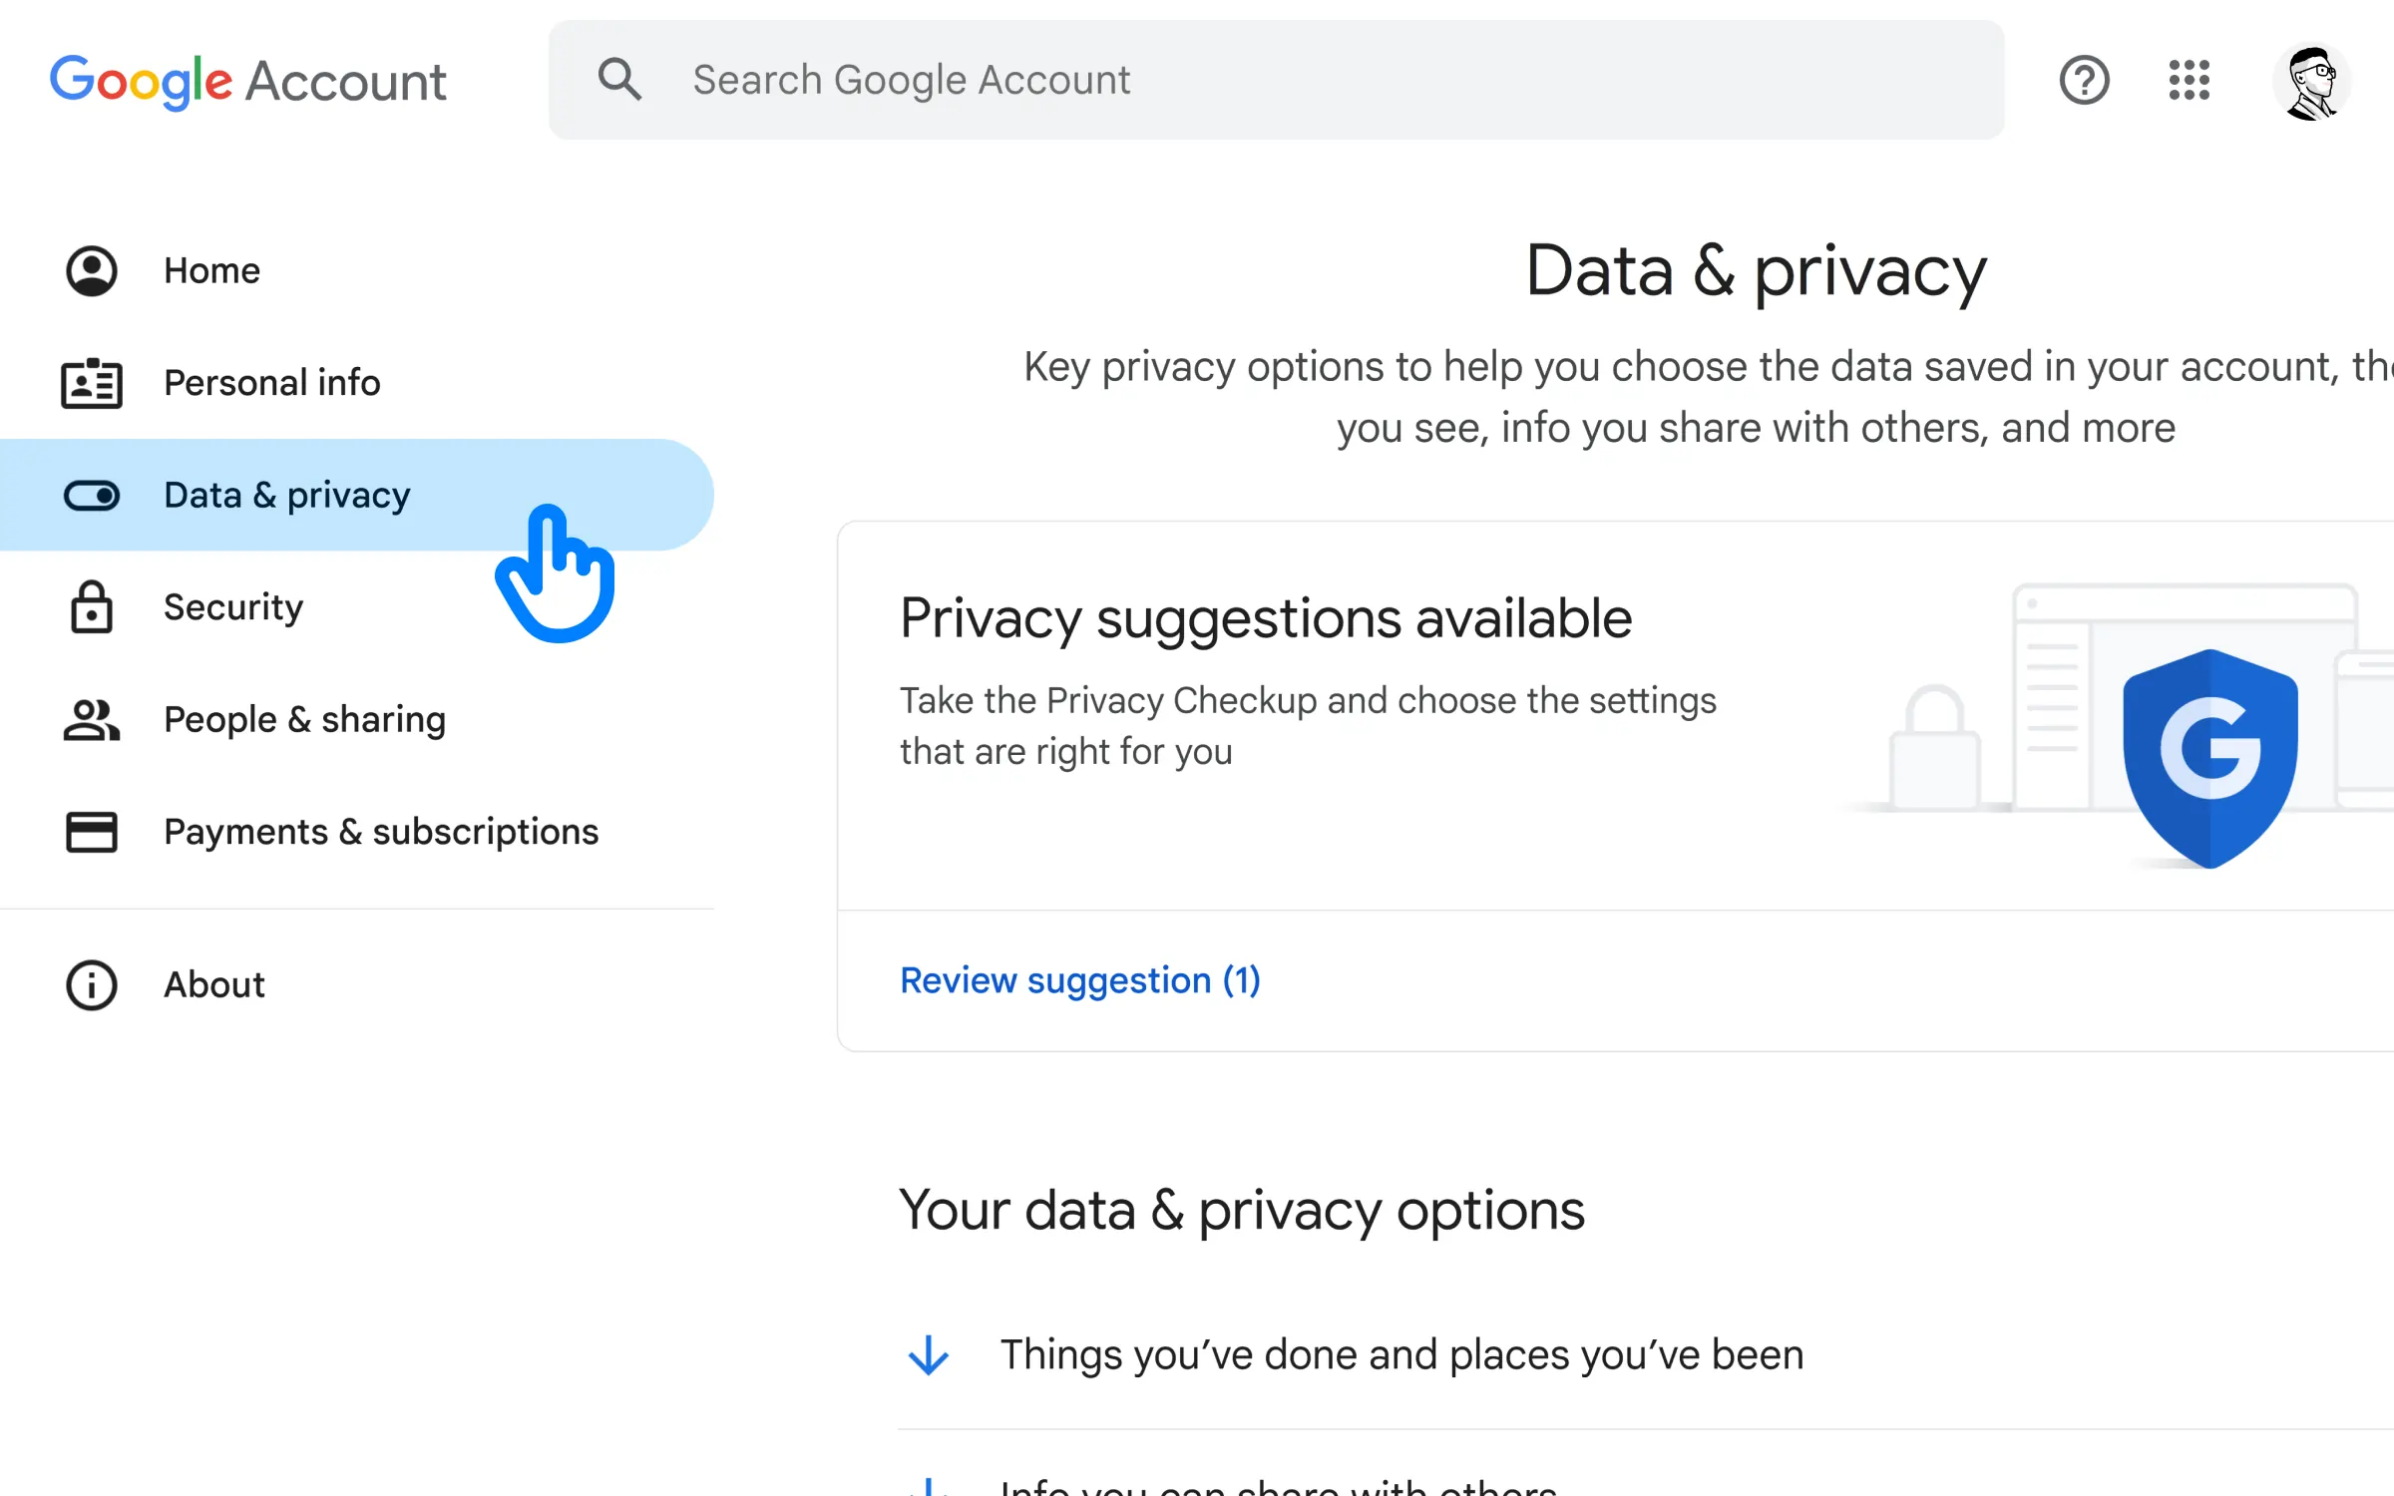The height and width of the screenshot is (1496, 2394).
Task: Select the Data & privacy menu item
Action: click(x=286, y=495)
